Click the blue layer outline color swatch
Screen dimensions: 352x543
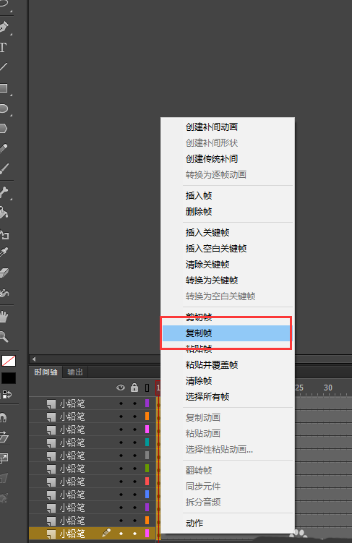(147, 495)
